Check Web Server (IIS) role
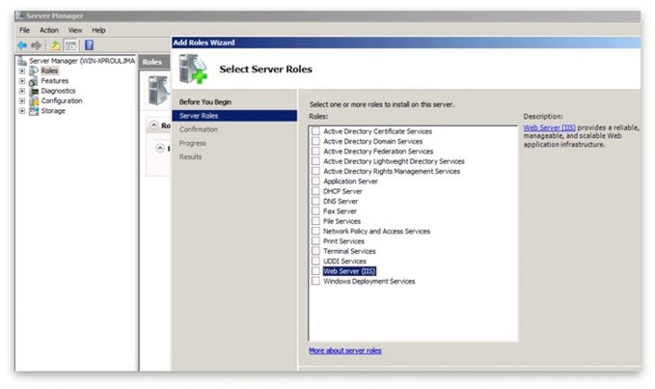Viewport: 655px width, 389px height. (315, 271)
